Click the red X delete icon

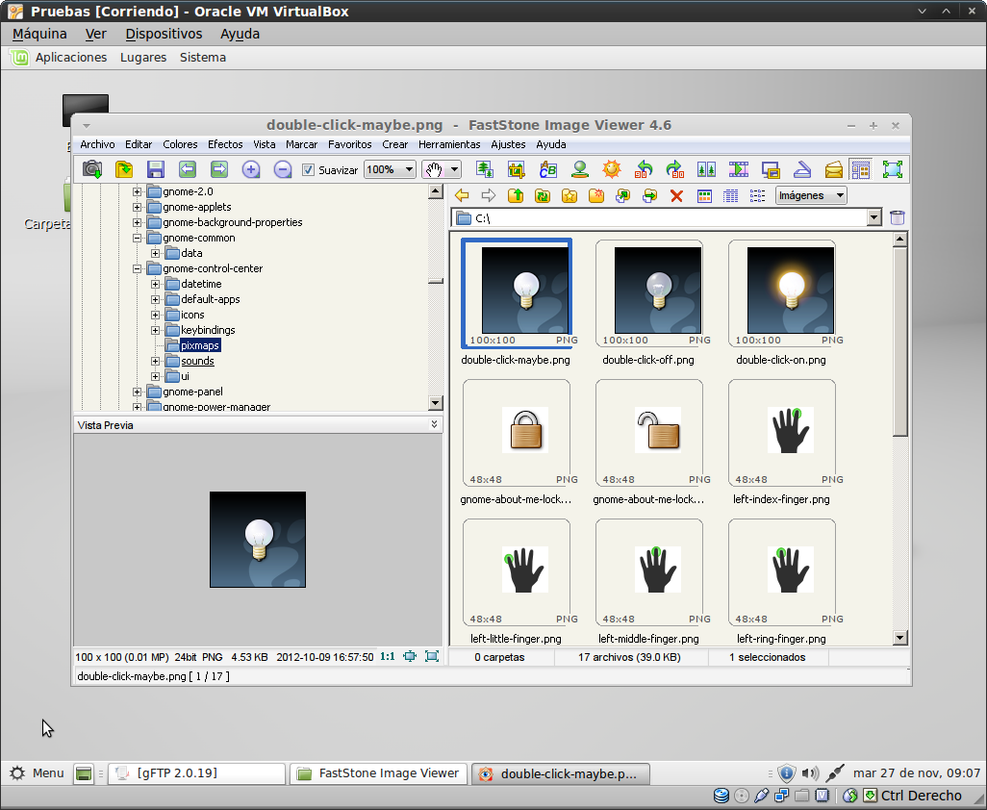676,195
